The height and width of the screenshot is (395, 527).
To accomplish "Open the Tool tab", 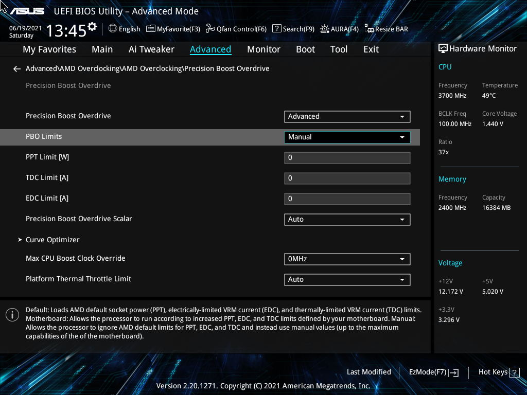I will tap(339, 49).
